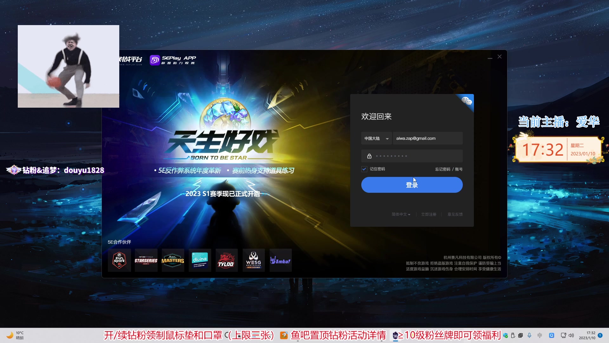Open the Masters partner logo
The width and height of the screenshot is (609, 343).
click(x=173, y=260)
